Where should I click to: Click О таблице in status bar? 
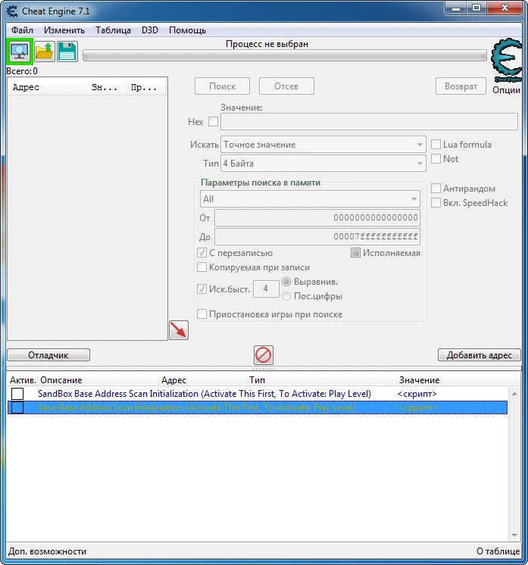(x=498, y=551)
